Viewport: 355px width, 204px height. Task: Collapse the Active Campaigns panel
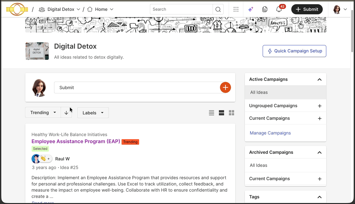pos(319,79)
